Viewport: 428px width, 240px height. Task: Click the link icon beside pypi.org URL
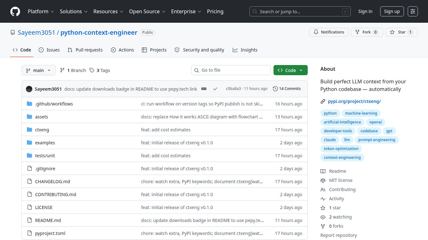point(323,101)
